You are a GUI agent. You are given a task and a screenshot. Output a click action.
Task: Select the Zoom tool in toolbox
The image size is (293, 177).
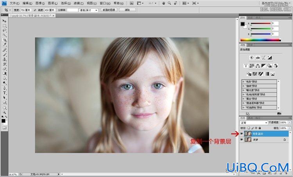tap(4, 112)
